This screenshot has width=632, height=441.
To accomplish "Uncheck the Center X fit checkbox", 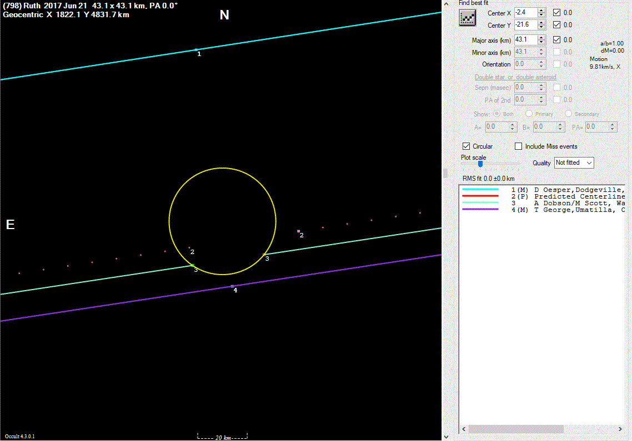I will pos(557,12).
